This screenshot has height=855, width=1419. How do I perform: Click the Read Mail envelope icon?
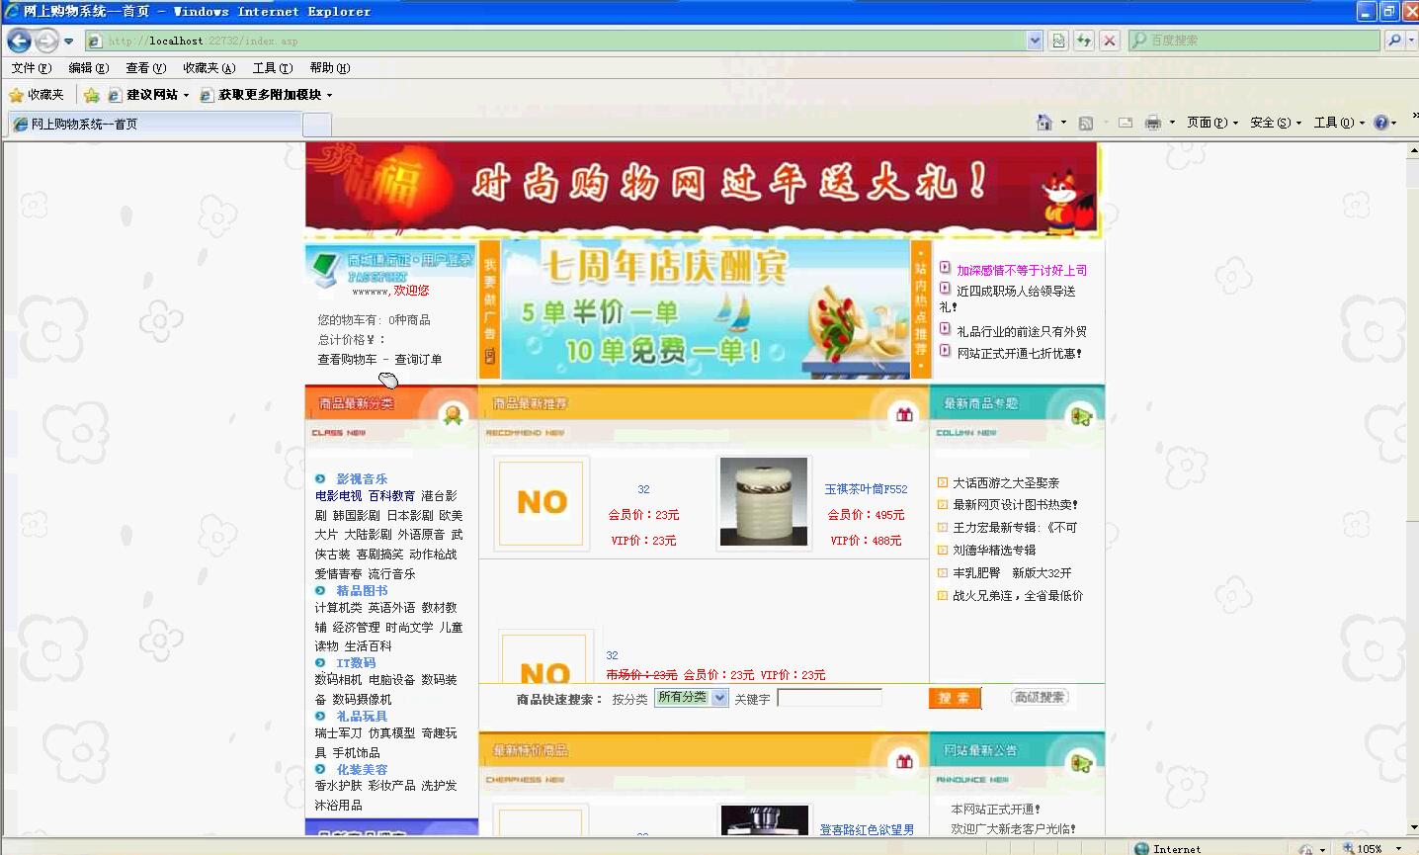(1126, 123)
